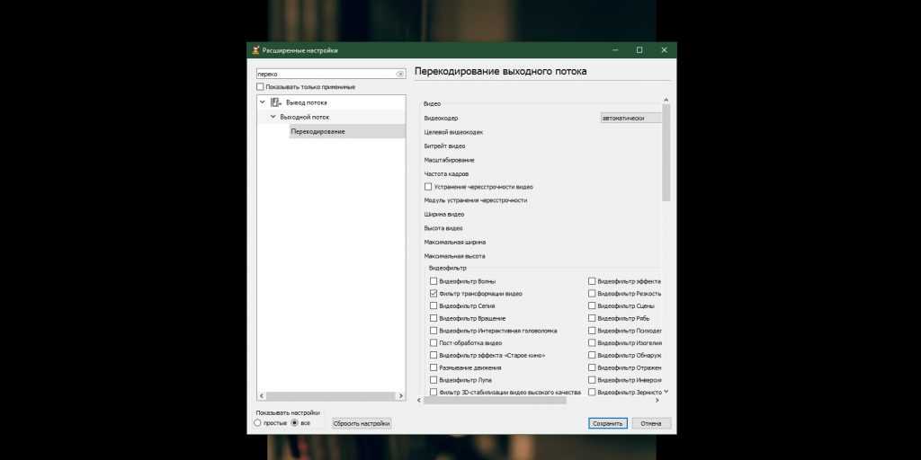The width and height of the screenshot is (921, 460).
Task: Click the VLC cone icon in title bar
Action: pos(255,50)
